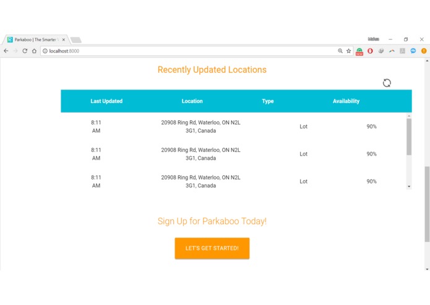Click the LET'S GET STARTED! button

tap(212, 248)
